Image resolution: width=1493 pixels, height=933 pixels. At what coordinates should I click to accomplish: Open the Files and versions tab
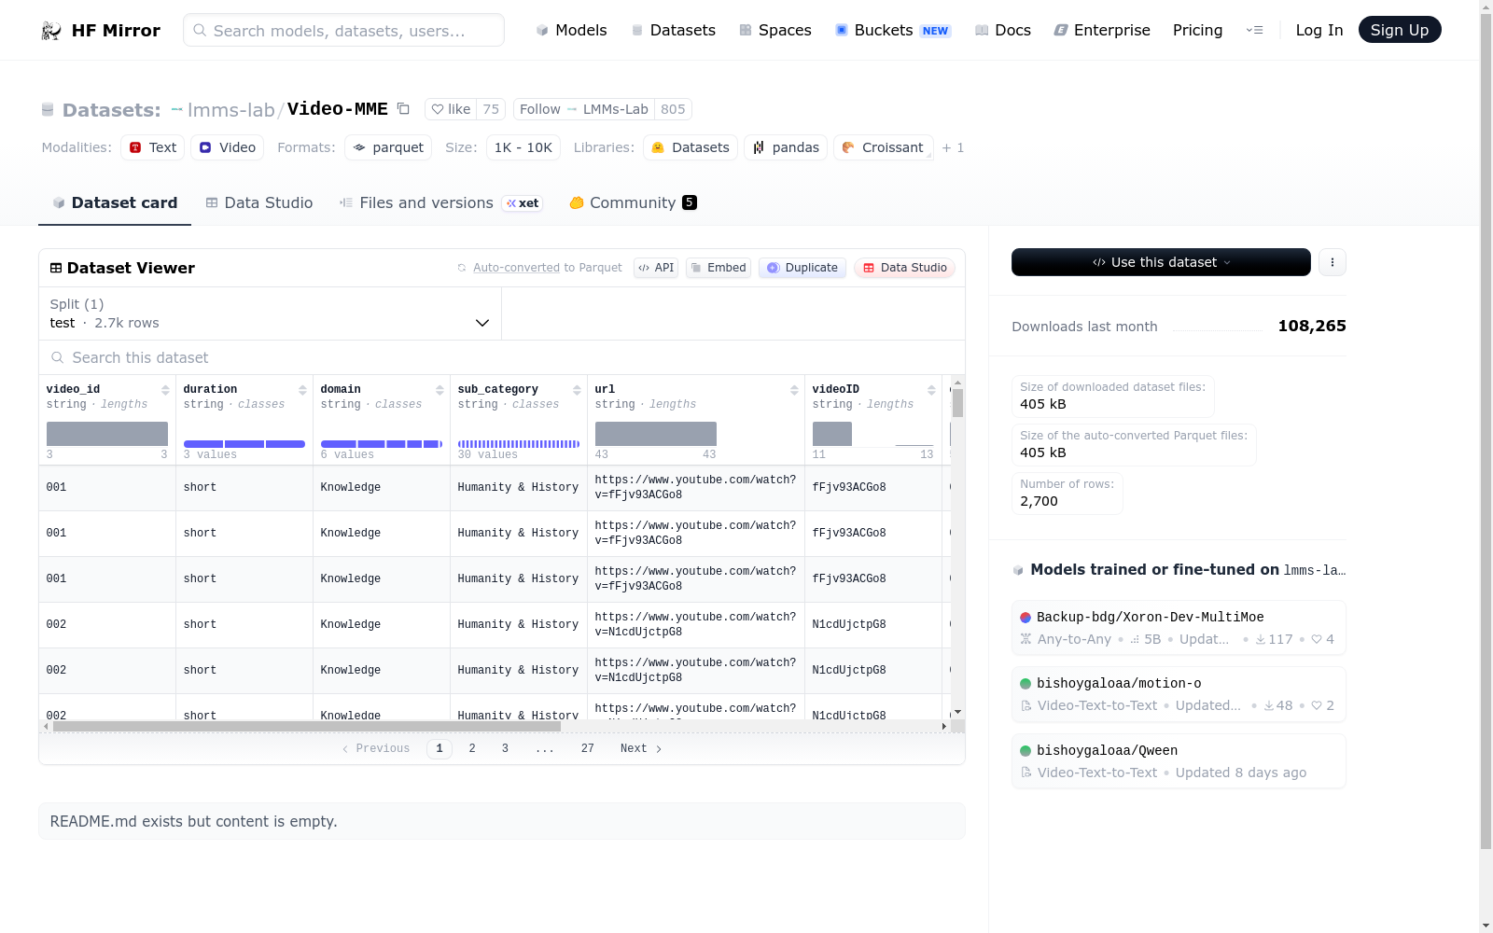tap(440, 202)
